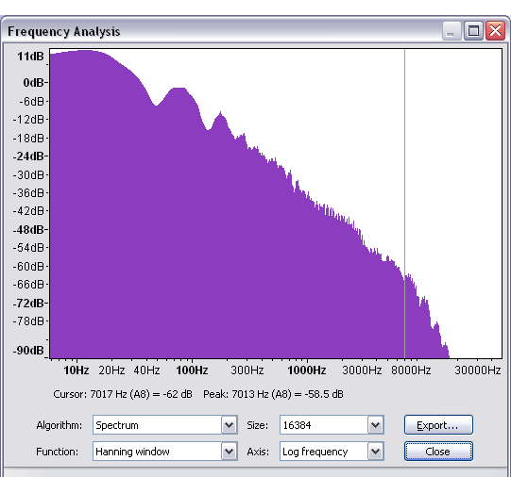
Task: Click the 'Cursor: 7017 Hz (A8) = -62 dB' readout
Action: (x=123, y=394)
